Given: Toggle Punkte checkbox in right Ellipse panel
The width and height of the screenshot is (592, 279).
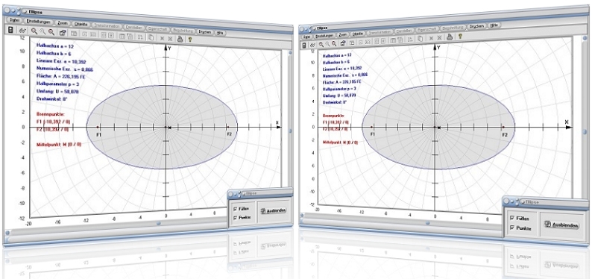Looking at the screenshot, I should [512, 228].
